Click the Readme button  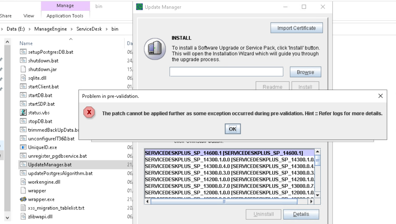[x=272, y=86]
